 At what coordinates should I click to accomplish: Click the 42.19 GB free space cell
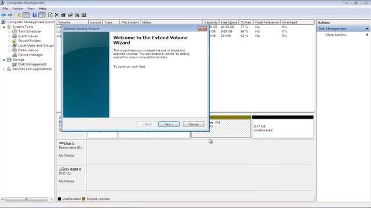227,27
